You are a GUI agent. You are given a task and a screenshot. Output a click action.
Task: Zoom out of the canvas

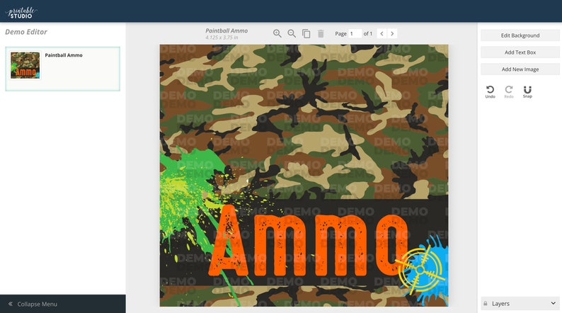[292, 33]
